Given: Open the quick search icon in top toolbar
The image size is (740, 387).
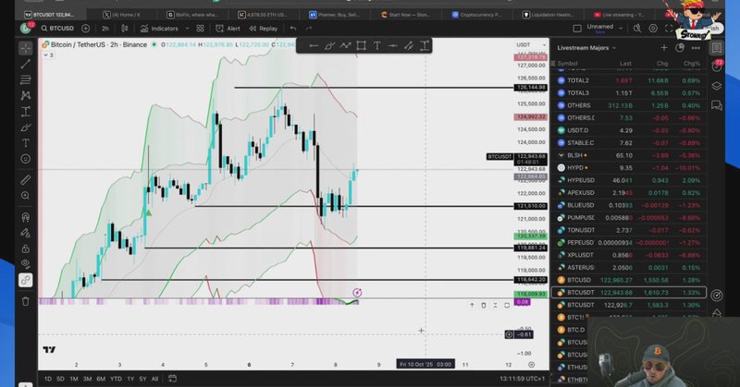Looking at the screenshot, I should [x=637, y=29].
